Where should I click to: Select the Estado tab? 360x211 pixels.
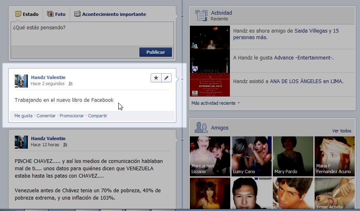pyautogui.click(x=27, y=14)
